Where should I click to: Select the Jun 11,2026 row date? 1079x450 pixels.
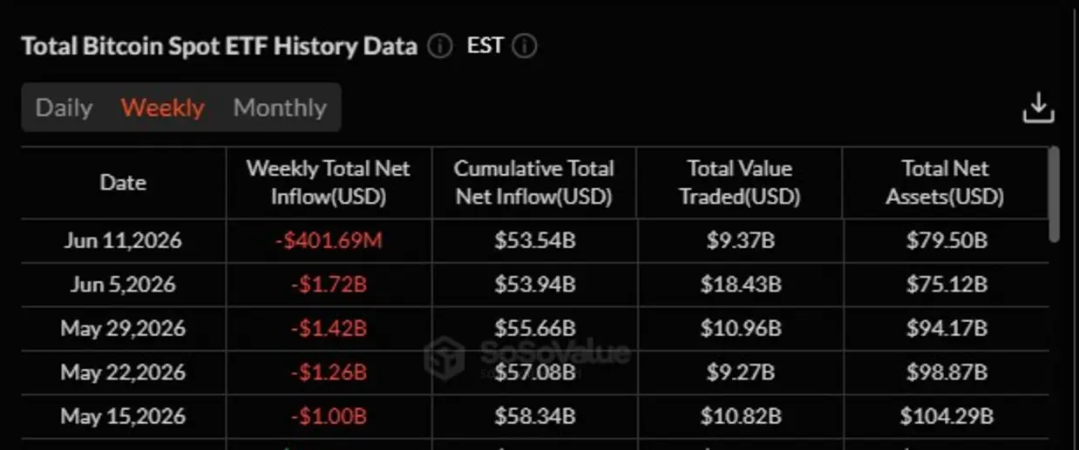click(x=123, y=241)
